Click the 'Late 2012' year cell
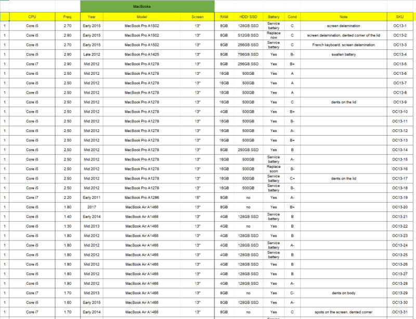This screenshot has width=416, height=319. point(92,55)
